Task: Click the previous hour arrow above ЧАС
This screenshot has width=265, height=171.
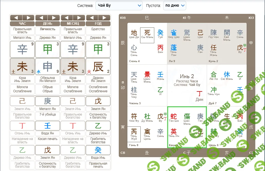Action: pos(16,18)
